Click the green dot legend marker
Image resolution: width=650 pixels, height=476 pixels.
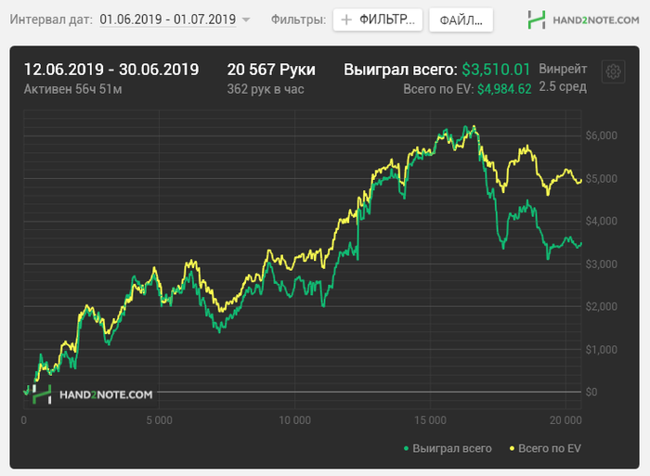[407, 448]
